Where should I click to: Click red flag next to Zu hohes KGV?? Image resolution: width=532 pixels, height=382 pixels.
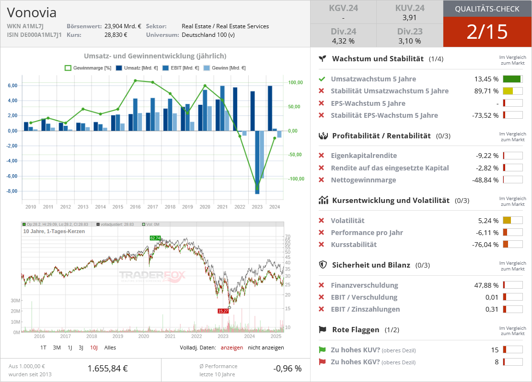[322, 362]
